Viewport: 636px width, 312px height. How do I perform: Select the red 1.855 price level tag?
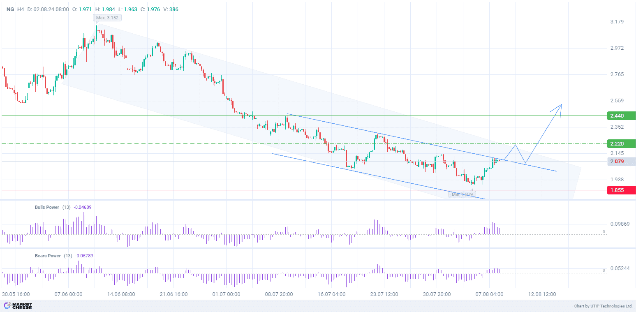point(621,190)
